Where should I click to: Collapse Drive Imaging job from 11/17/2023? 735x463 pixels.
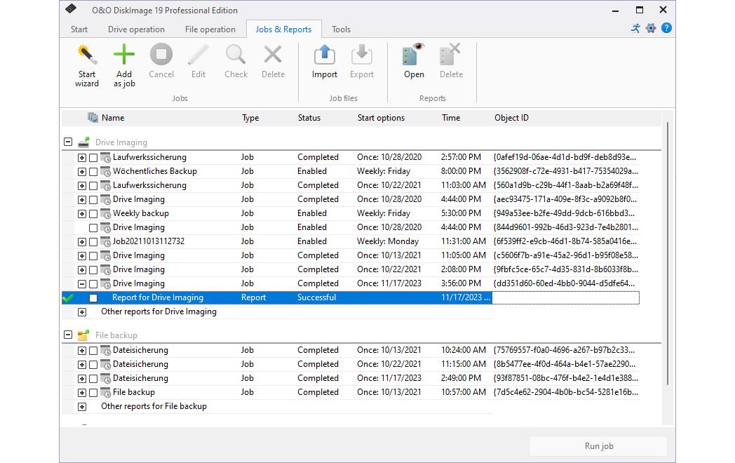(x=82, y=284)
